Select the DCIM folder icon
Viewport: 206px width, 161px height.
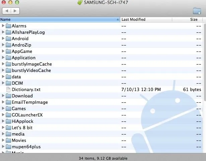click(8, 83)
